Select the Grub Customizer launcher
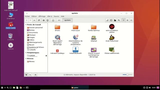The height and width of the screenshot is (90, 160). [112, 38]
